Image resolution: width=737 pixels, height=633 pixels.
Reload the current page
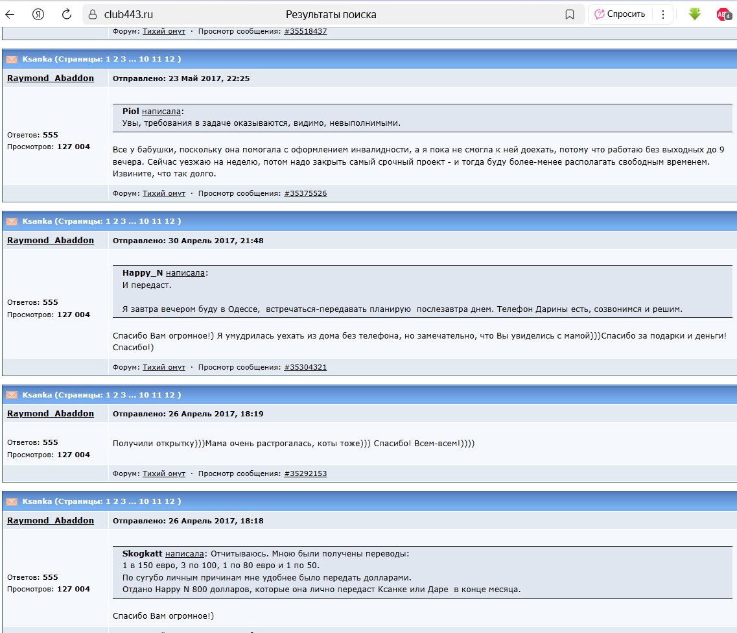tap(66, 14)
